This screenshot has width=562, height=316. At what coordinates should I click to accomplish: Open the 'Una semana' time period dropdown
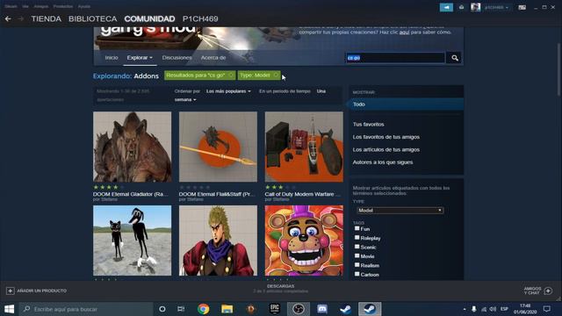point(185,99)
